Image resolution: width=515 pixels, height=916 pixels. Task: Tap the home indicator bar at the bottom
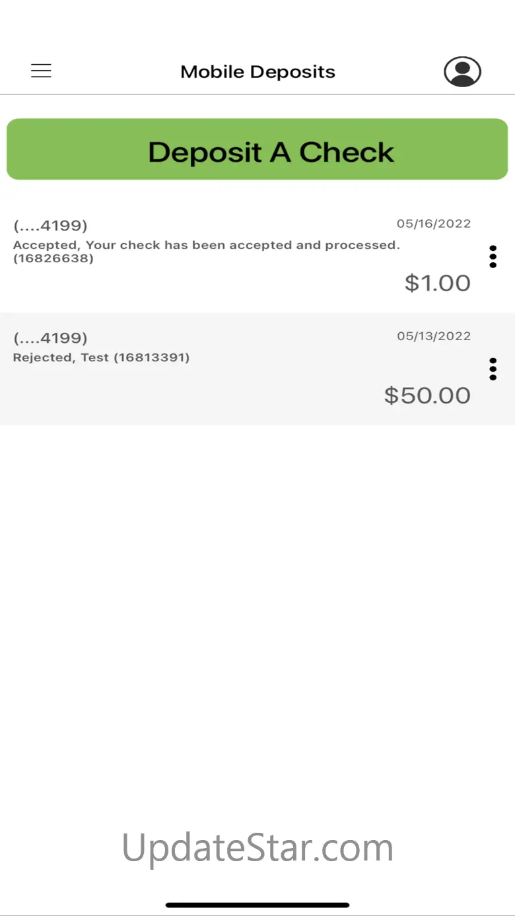tap(257, 905)
